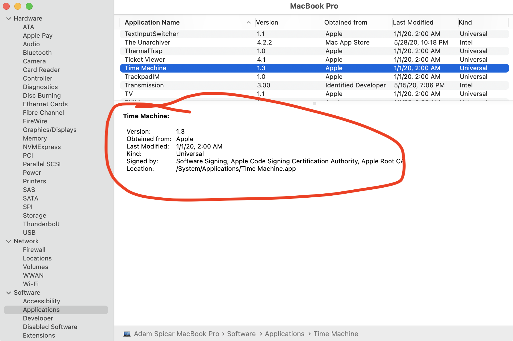Select Volumes under Network

(x=36, y=267)
